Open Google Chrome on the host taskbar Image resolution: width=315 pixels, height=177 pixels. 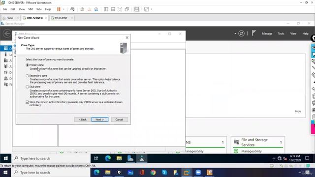153,173
